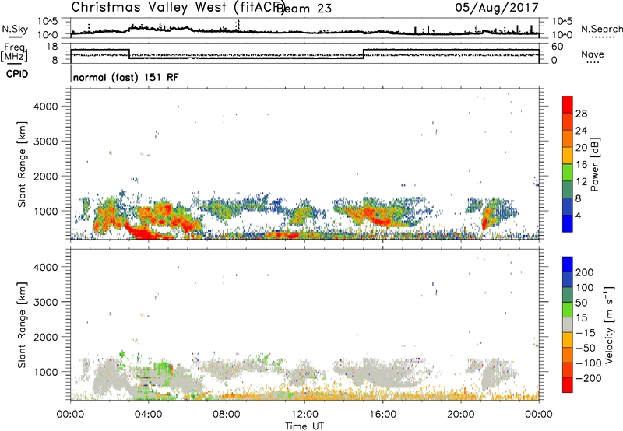Click the date "05/Aug/2017"
The image size is (623, 431).
[497, 8]
